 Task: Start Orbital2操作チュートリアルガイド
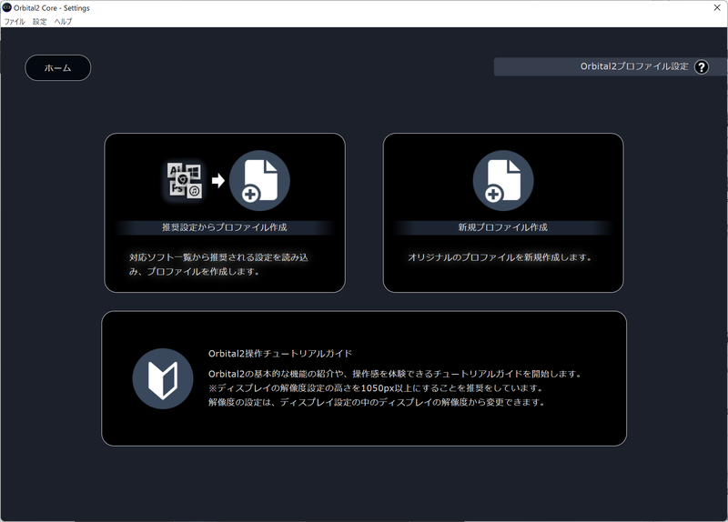[280, 354]
